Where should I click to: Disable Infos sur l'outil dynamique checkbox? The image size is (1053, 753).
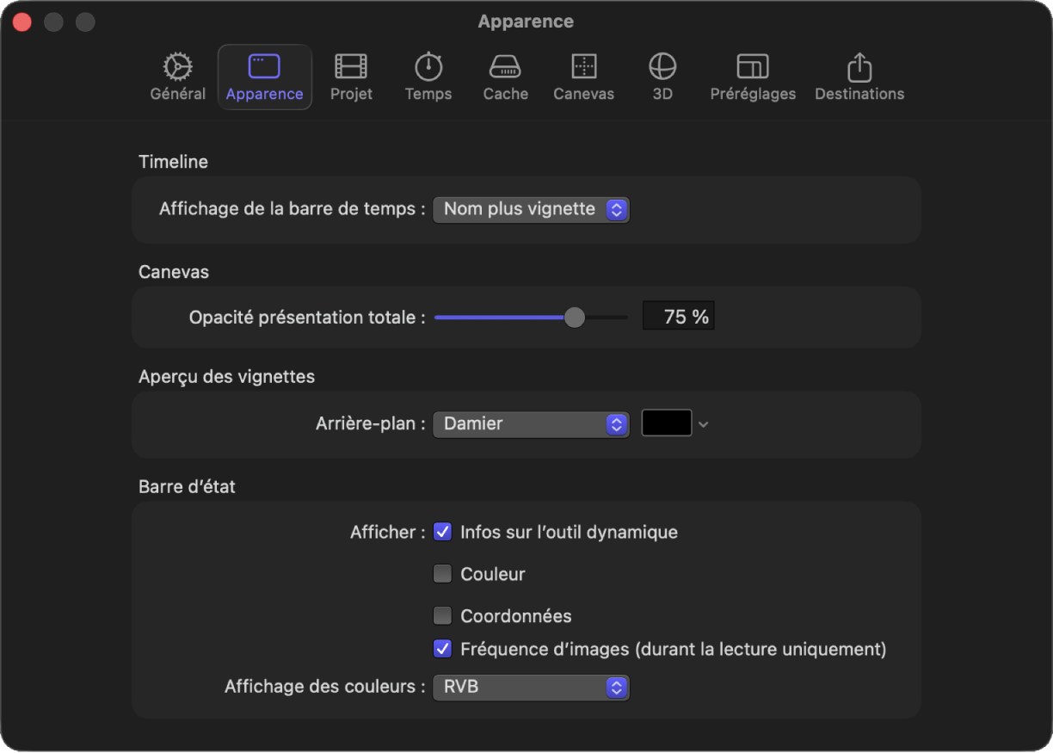pos(442,532)
